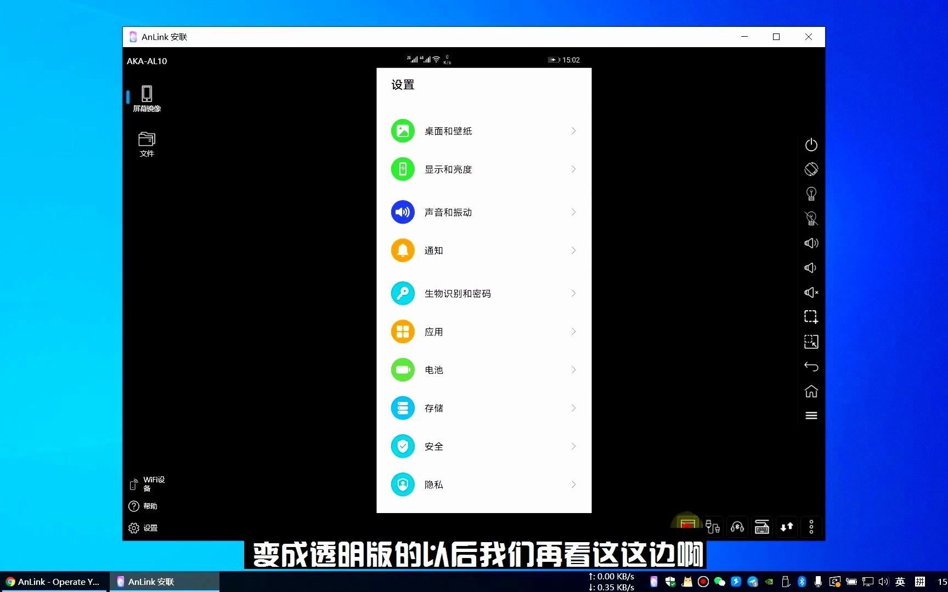Click the home navigation icon
The image size is (948, 592).
point(811,391)
